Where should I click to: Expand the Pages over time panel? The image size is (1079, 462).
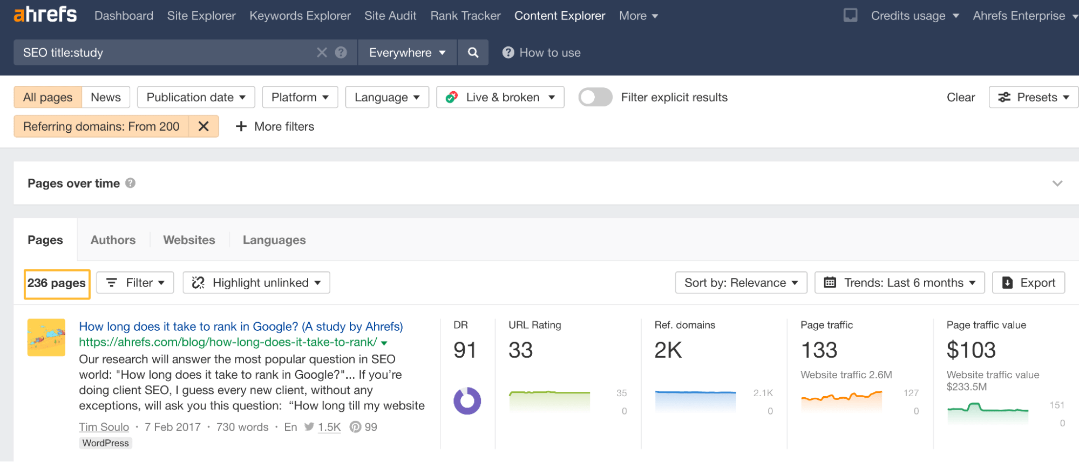(x=1057, y=184)
